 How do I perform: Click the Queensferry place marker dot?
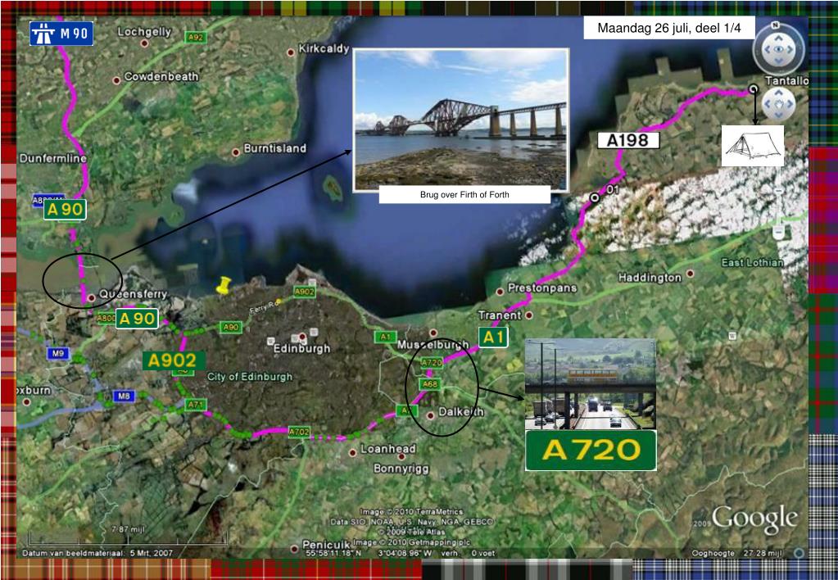92,297
